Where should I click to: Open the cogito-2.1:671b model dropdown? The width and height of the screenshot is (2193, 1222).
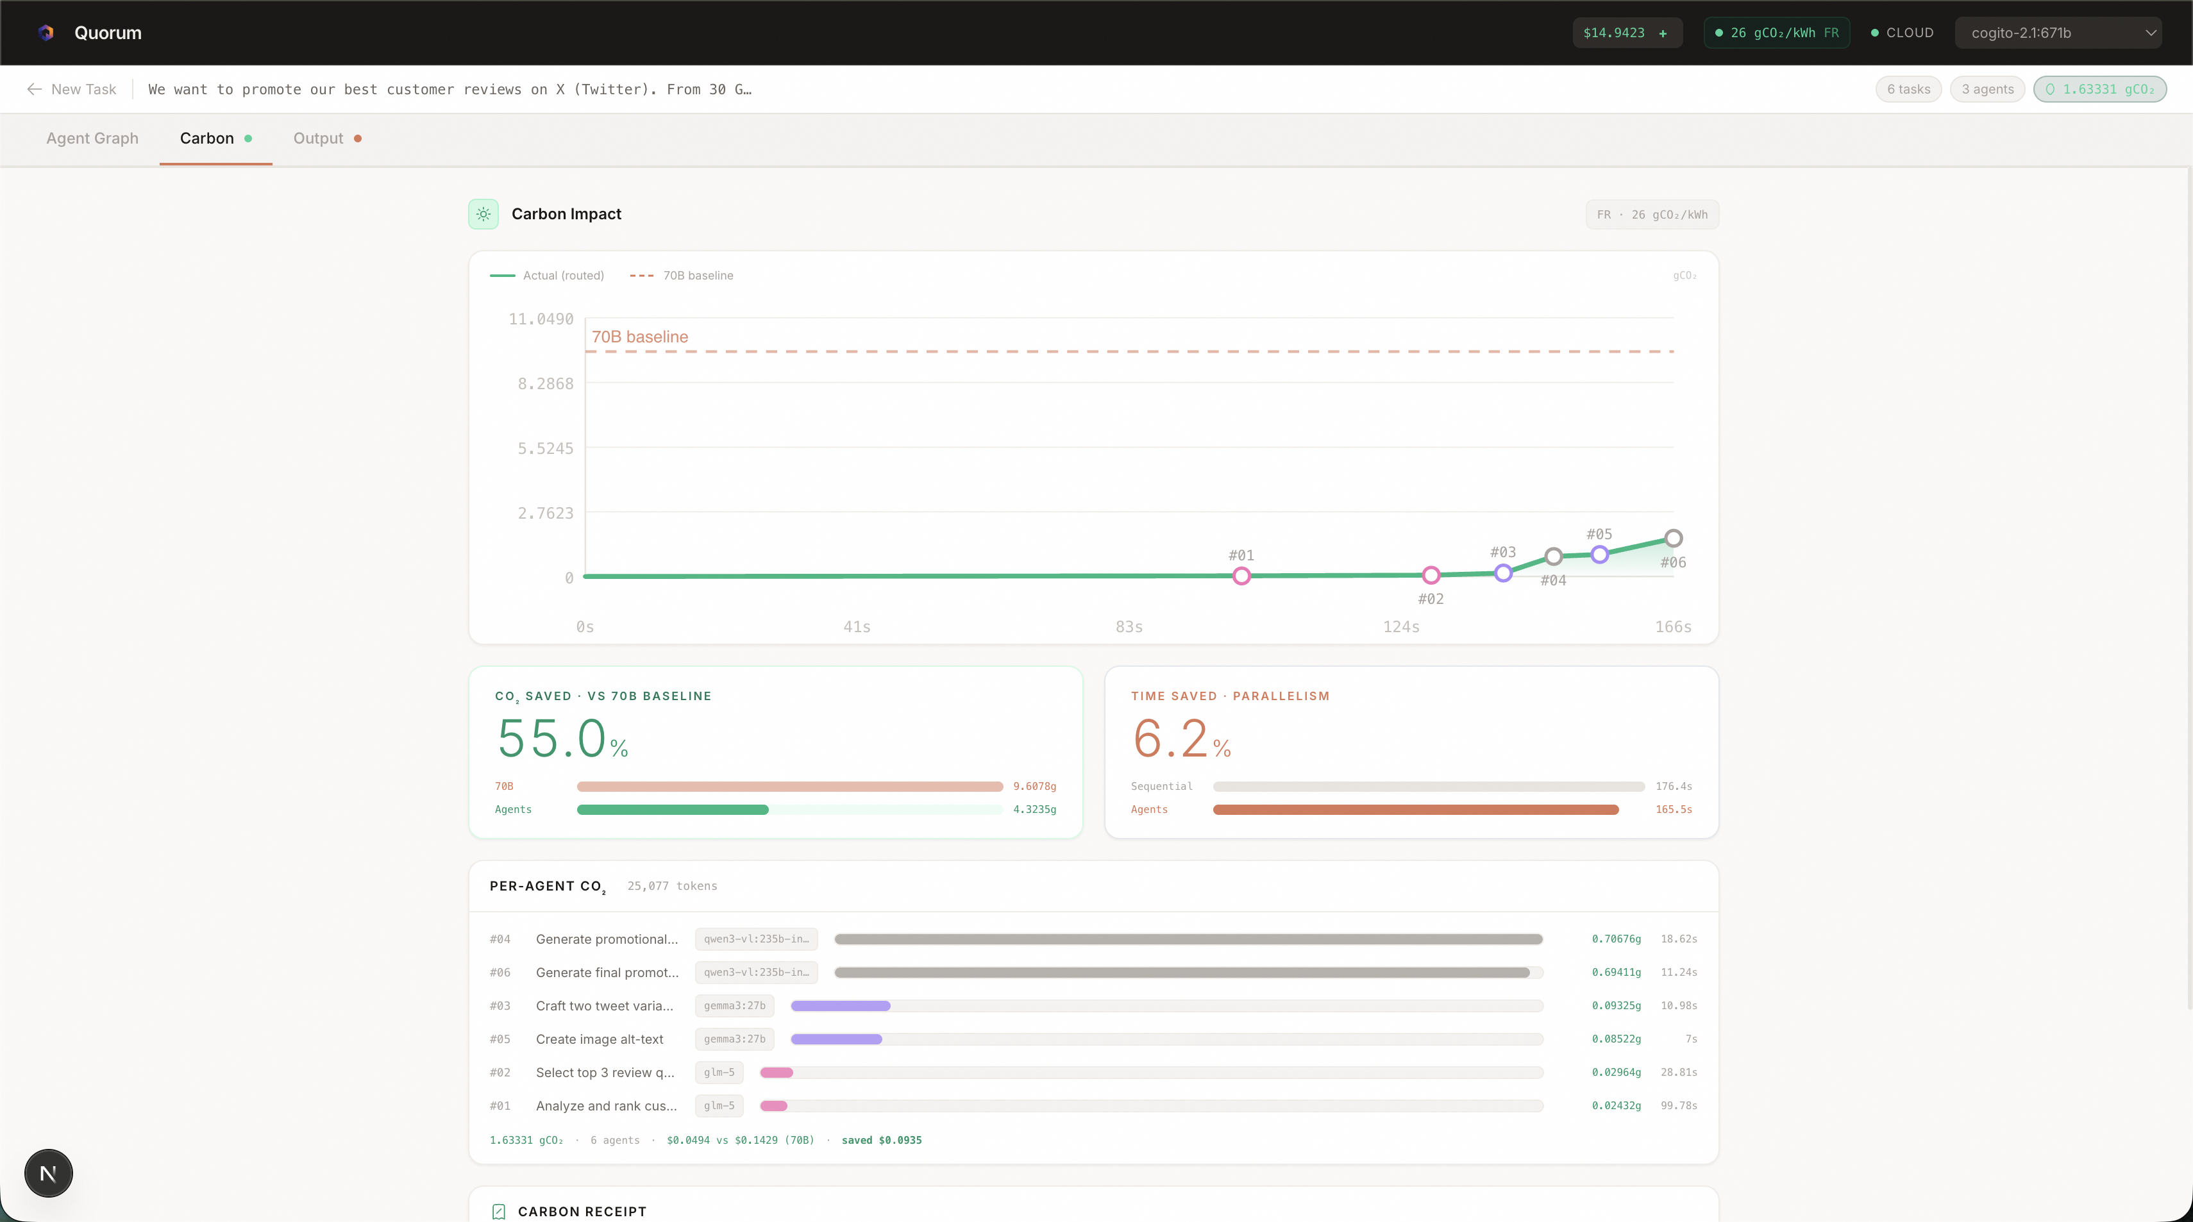point(2058,33)
